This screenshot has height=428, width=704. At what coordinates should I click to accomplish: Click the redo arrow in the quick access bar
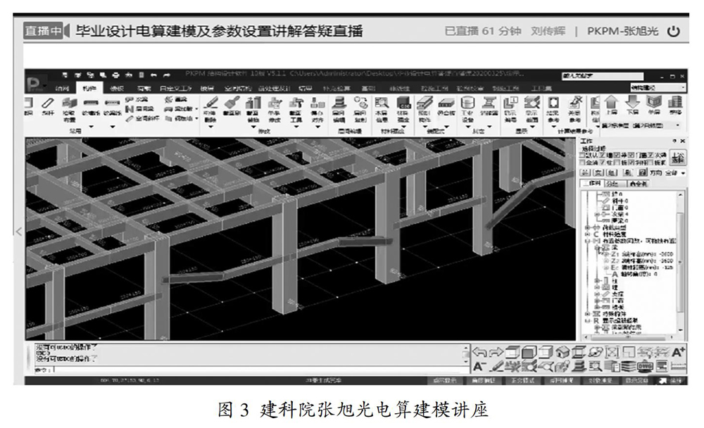167,75
